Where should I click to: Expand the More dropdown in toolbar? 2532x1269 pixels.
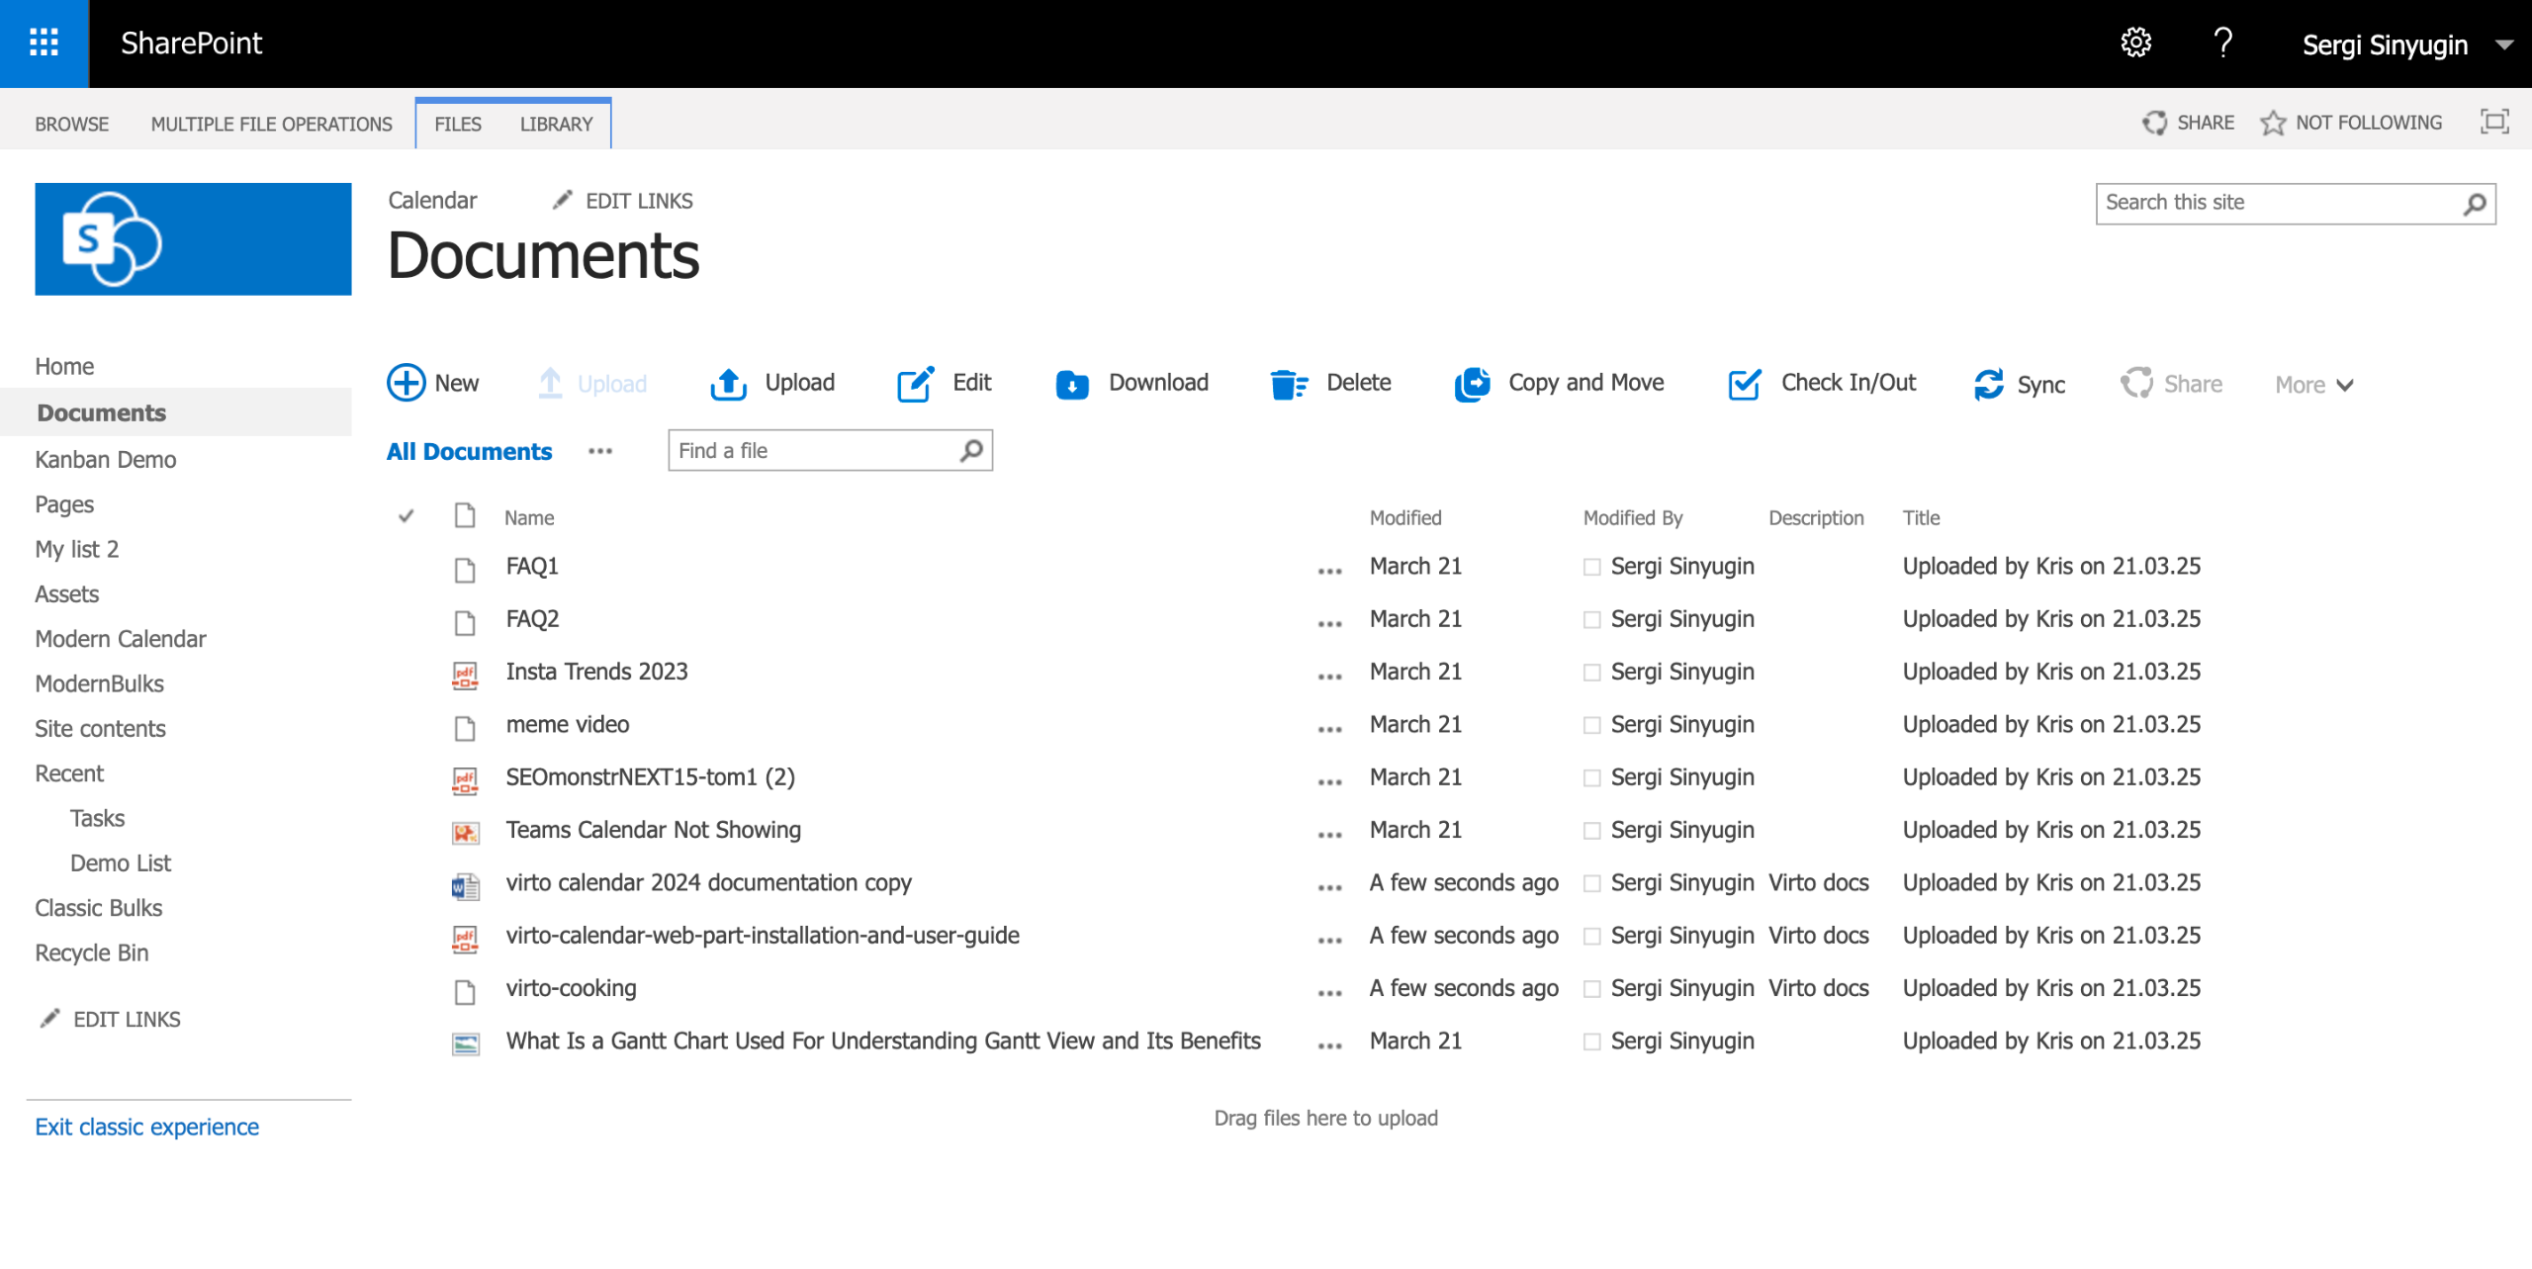2313,385
